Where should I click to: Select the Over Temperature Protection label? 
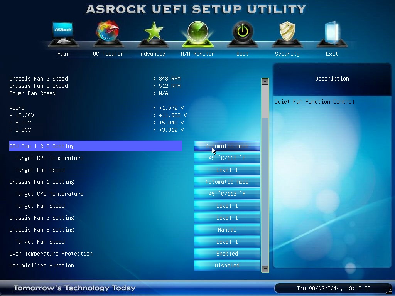click(x=51, y=254)
